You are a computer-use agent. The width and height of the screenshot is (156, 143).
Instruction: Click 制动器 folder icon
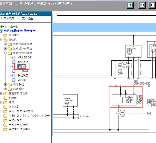(5, 98)
